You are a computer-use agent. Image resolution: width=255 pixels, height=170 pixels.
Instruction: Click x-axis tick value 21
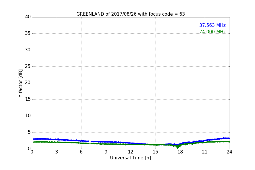pos(205,152)
